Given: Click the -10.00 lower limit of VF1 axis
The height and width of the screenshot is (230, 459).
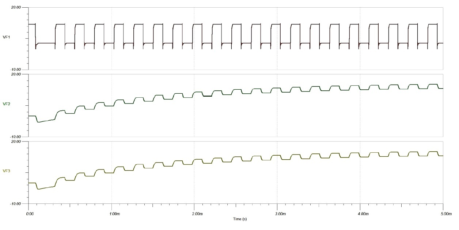Looking at the screenshot, I should (x=16, y=70).
